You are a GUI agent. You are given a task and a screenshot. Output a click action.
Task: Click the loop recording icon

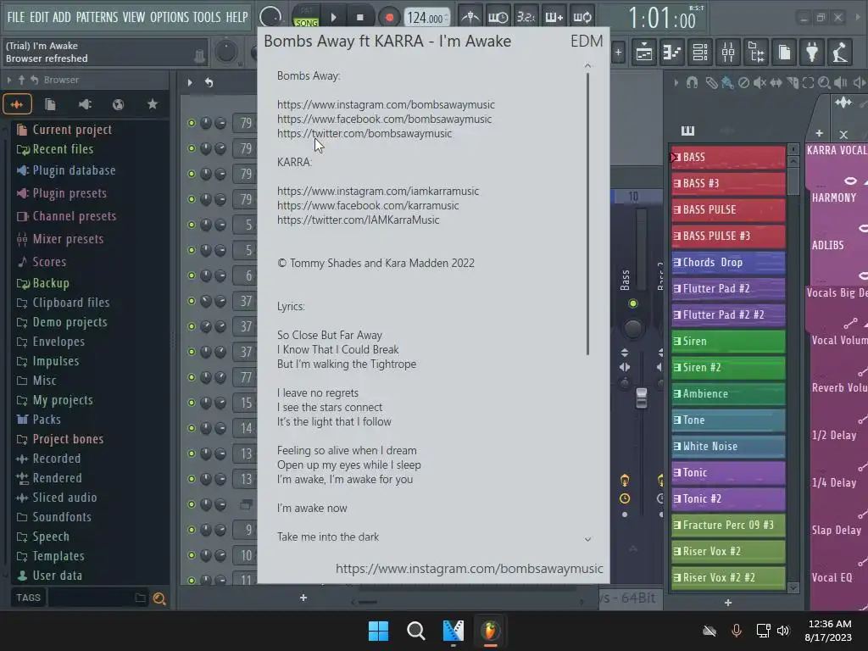pos(581,17)
